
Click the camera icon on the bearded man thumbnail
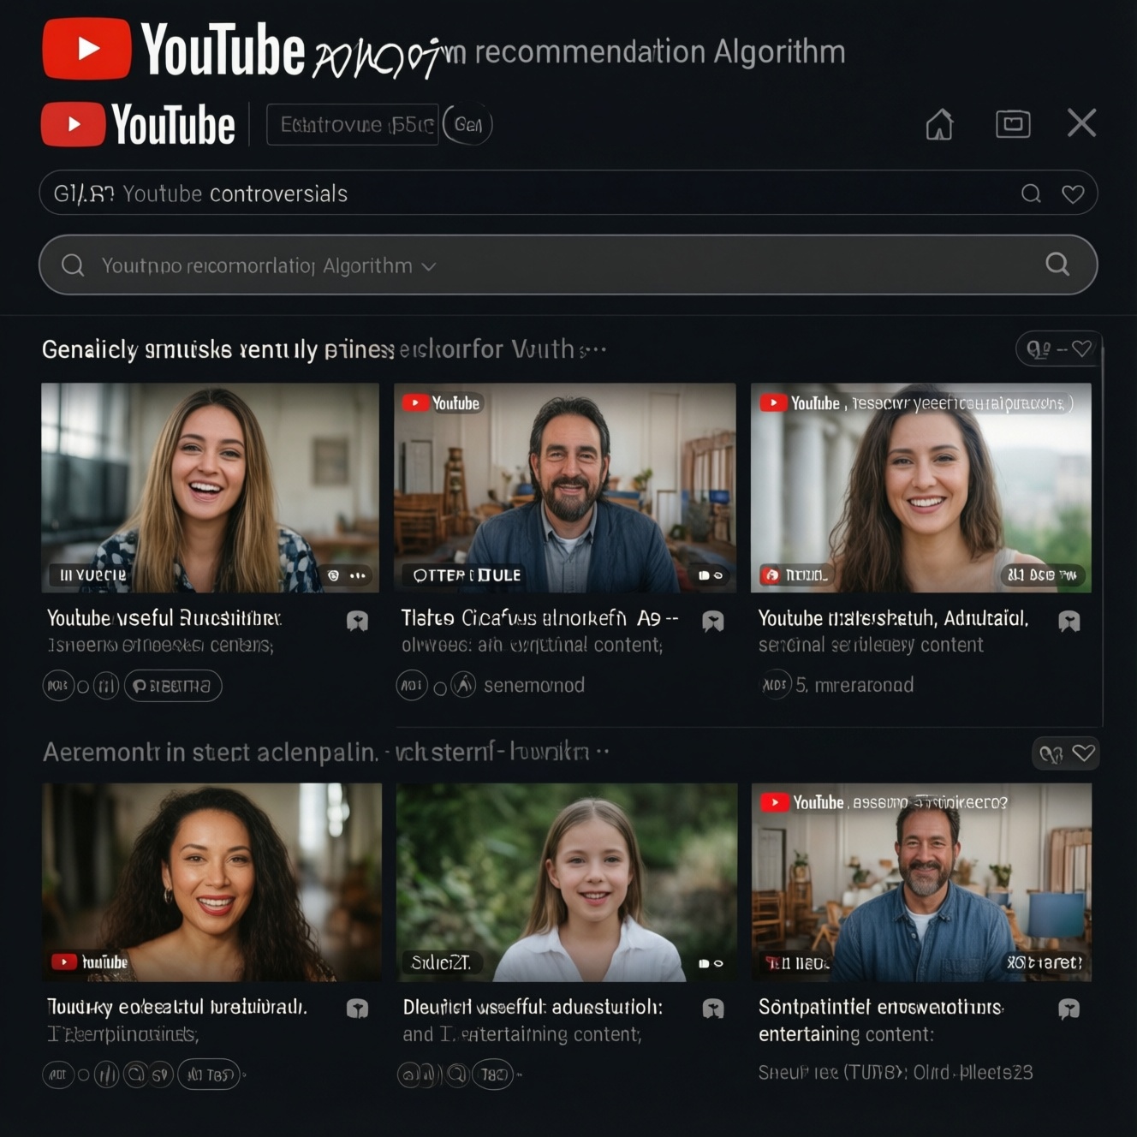(704, 575)
